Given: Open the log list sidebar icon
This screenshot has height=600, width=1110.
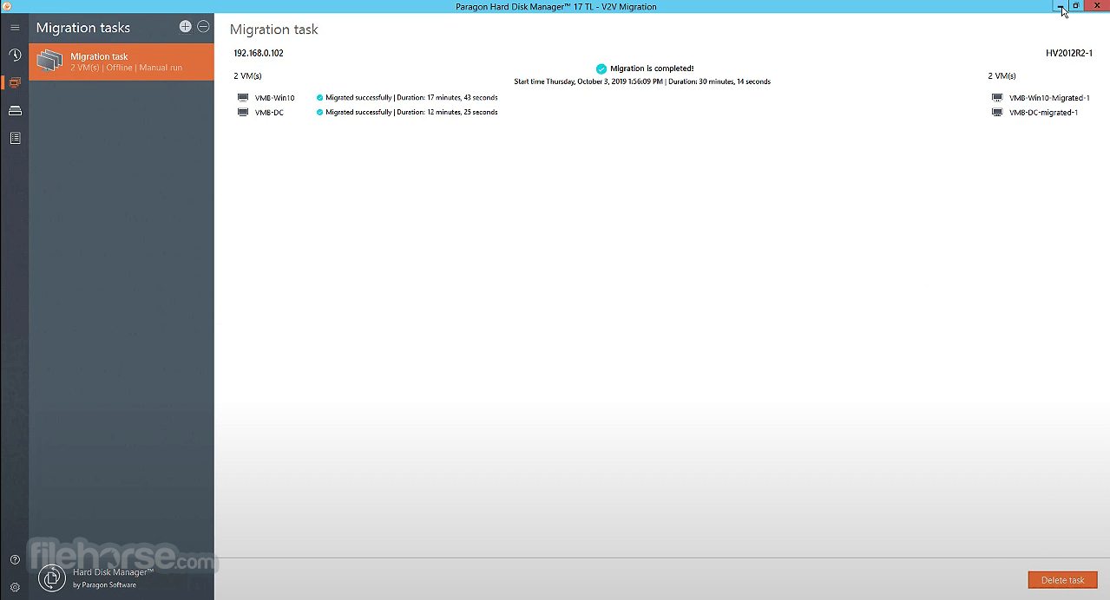Looking at the screenshot, I should (x=15, y=138).
